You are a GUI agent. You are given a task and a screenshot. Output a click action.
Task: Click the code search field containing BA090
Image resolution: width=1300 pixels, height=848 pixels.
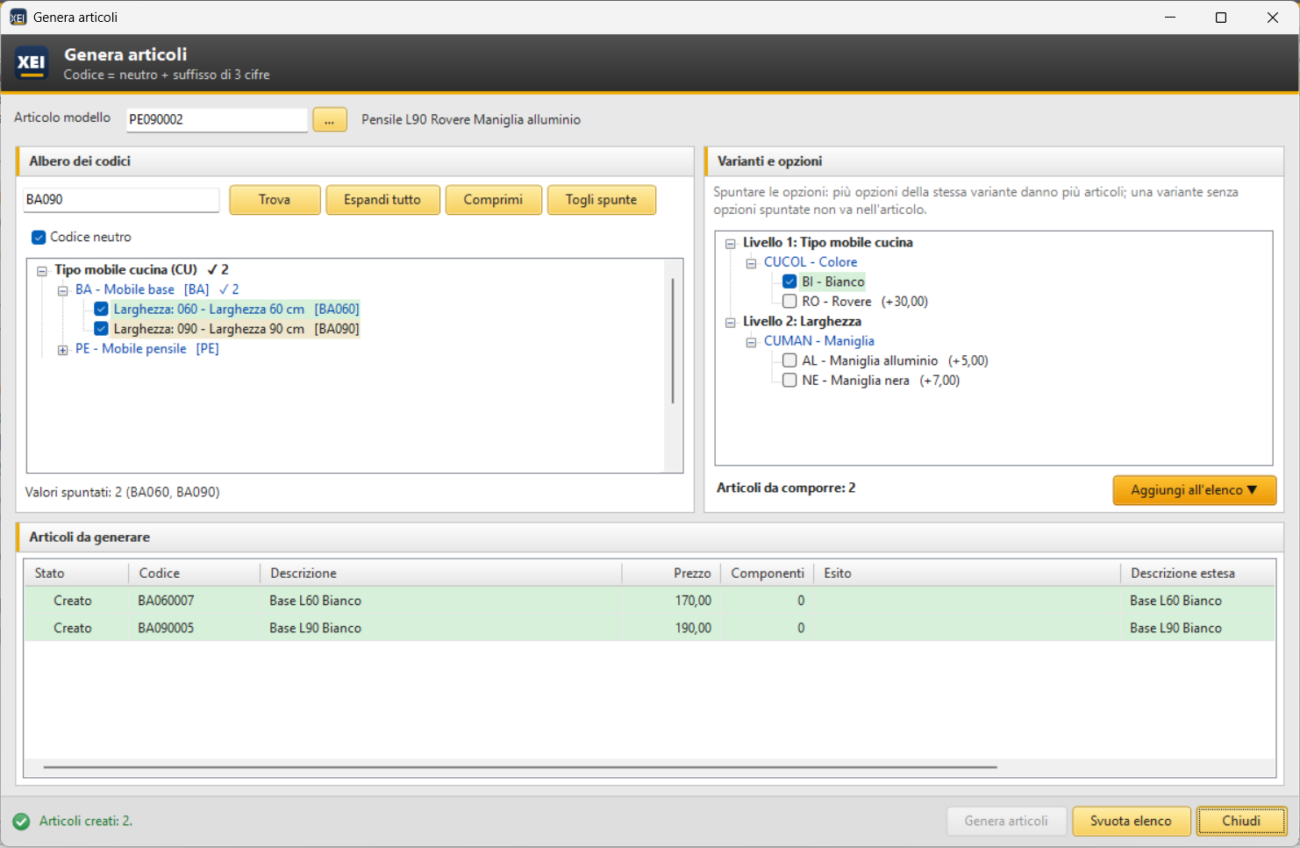click(121, 199)
